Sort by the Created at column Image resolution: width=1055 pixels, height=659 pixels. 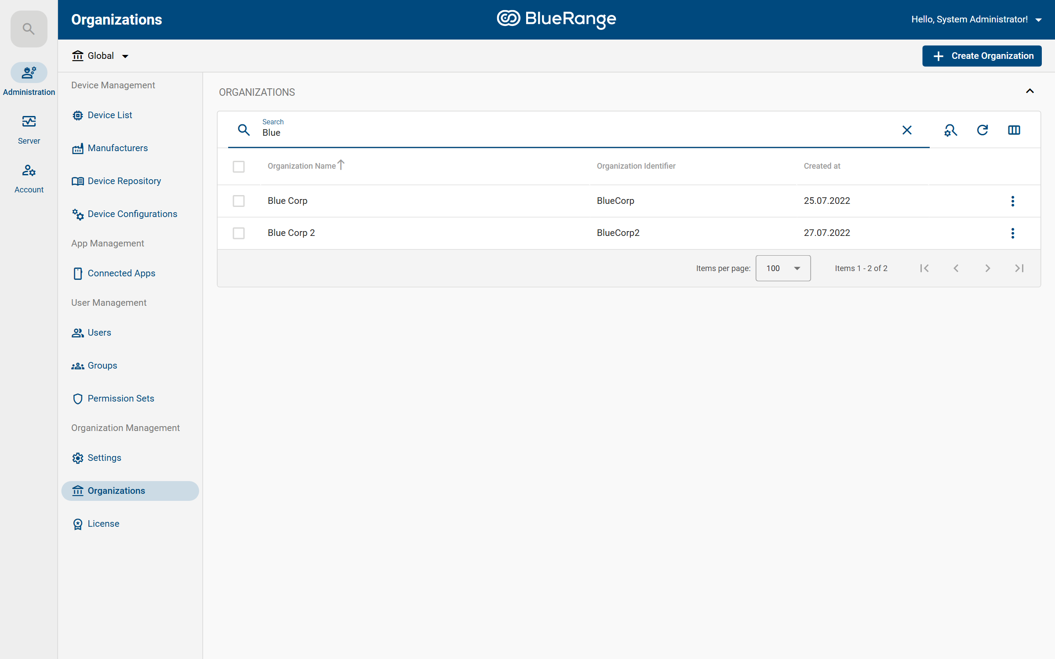pyautogui.click(x=822, y=166)
